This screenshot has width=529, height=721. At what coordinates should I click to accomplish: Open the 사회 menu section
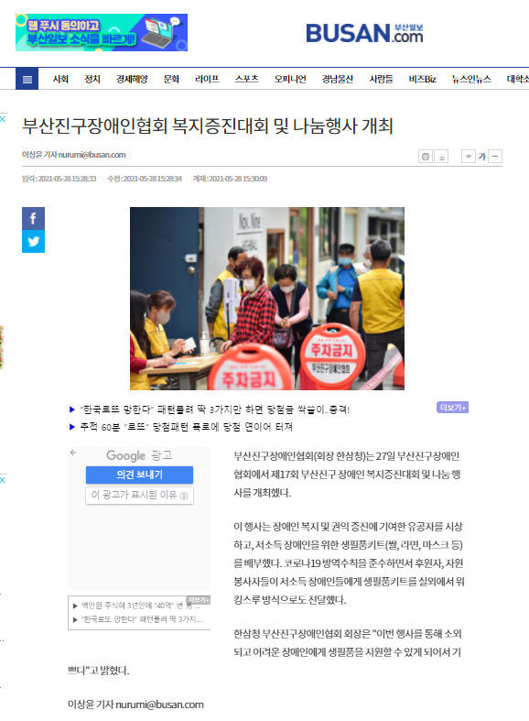60,79
